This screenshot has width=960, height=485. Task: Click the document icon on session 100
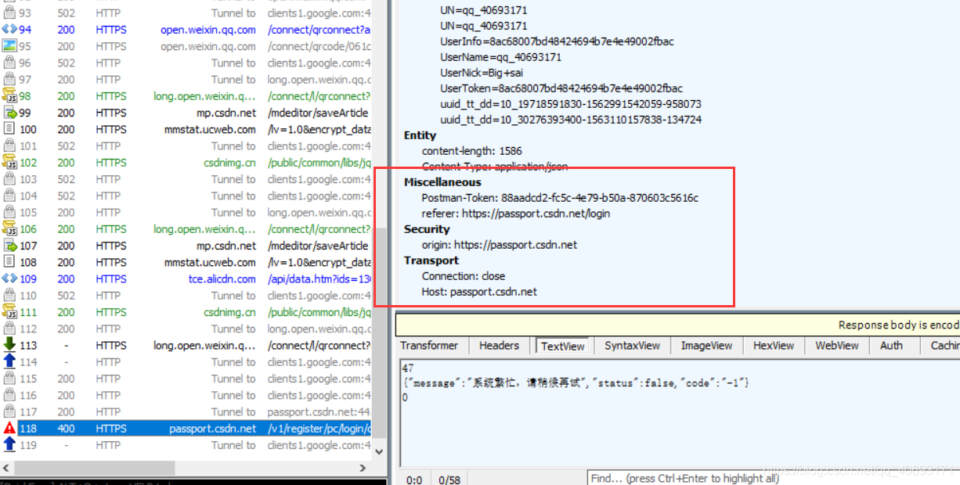9,129
